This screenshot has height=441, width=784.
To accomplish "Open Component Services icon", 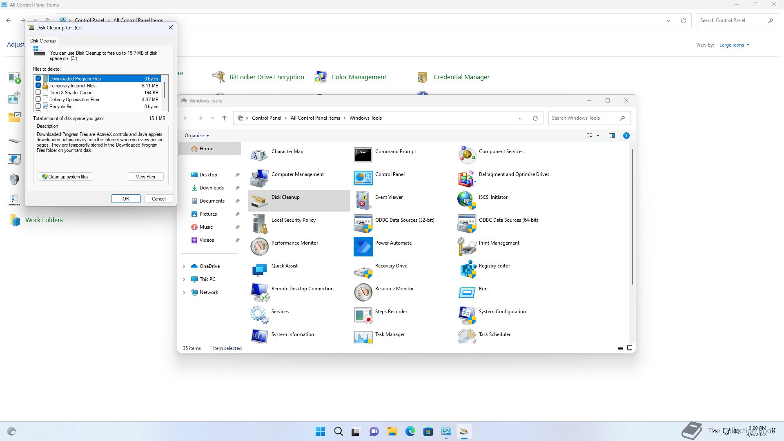I will (x=467, y=155).
